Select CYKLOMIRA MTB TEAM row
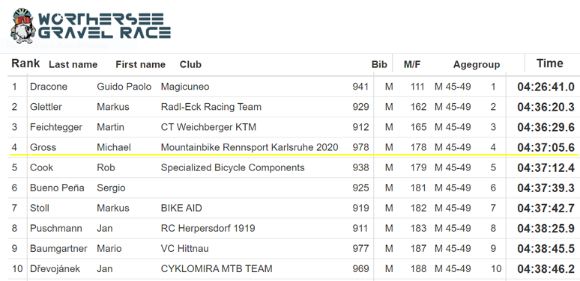The image size is (580, 281). click(x=293, y=269)
